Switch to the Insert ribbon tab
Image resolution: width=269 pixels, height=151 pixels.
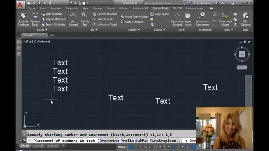[43, 8]
